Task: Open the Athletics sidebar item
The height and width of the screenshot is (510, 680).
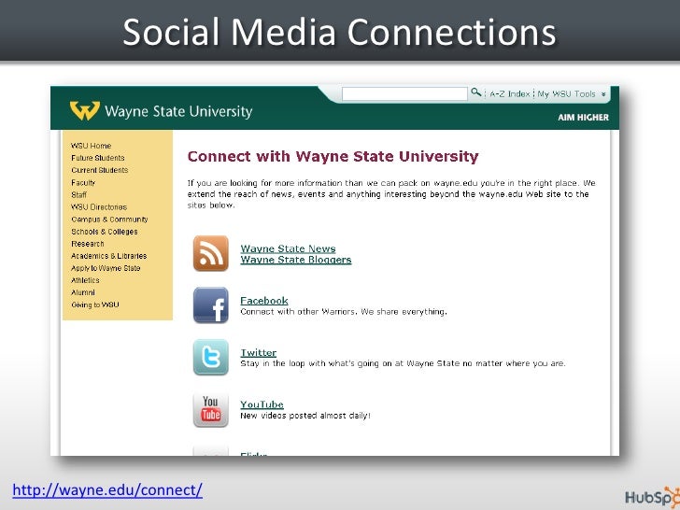Action: click(85, 280)
